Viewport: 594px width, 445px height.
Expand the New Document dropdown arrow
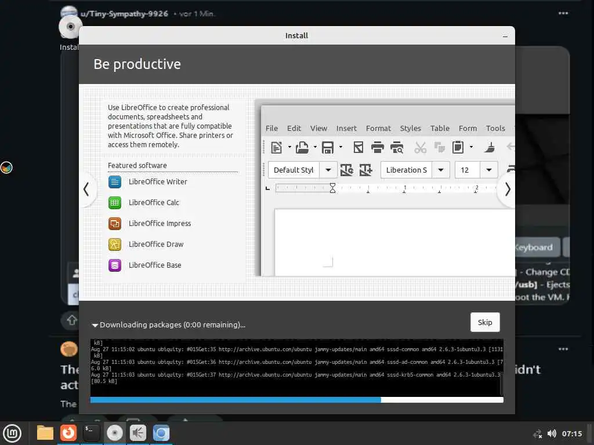pos(289,147)
